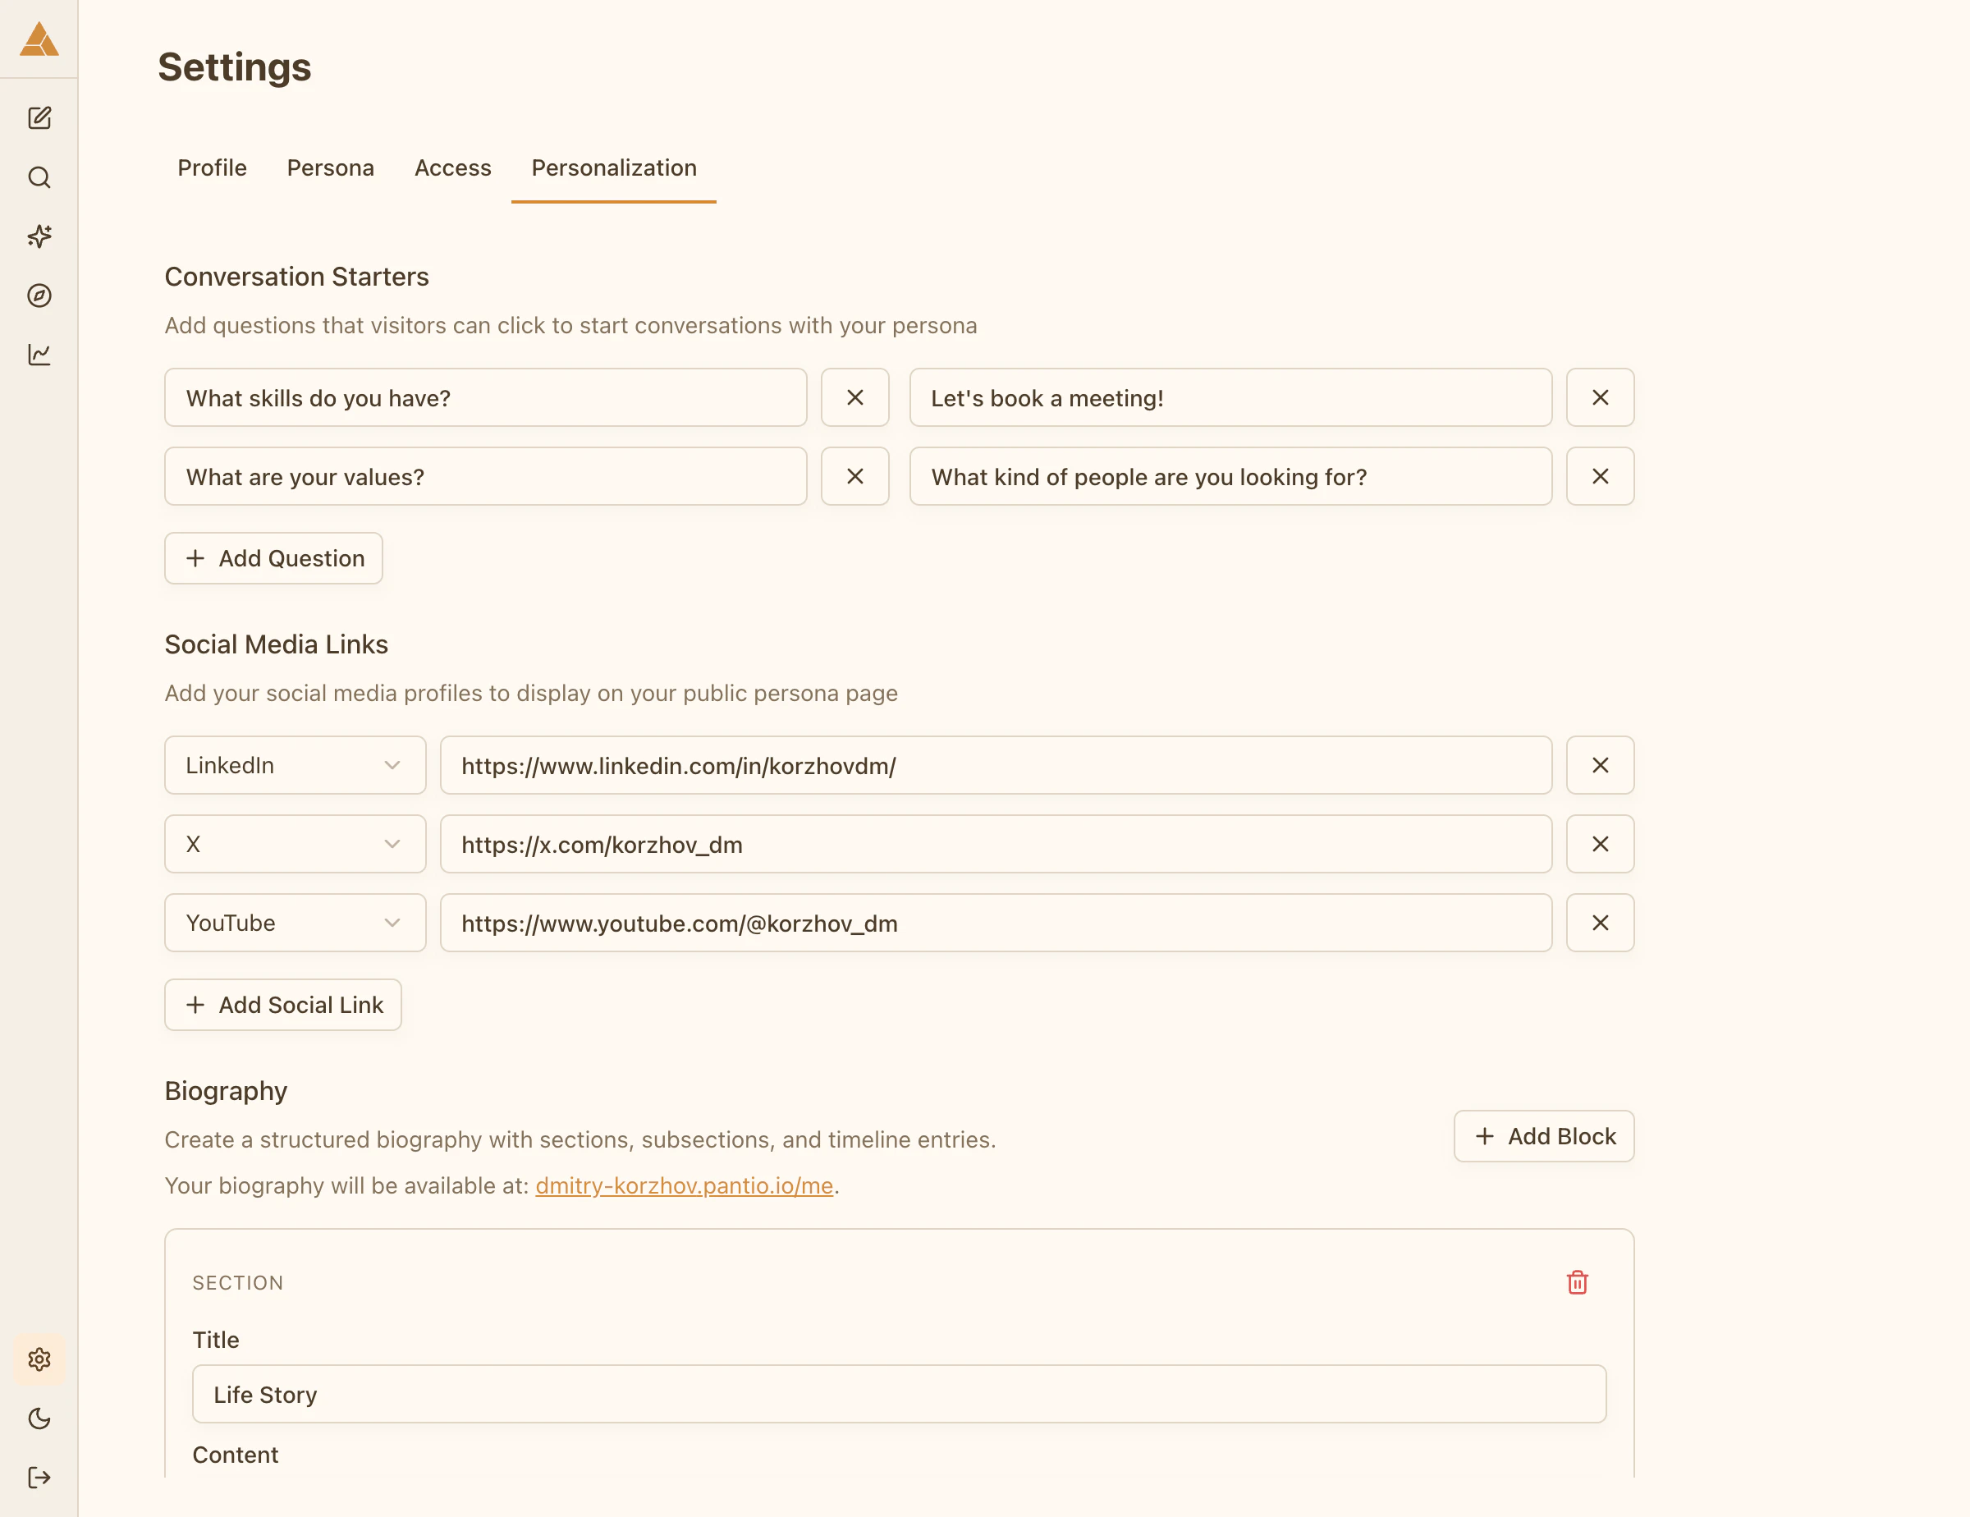
Task: Click the logout icon in sidebar
Action: [x=39, y=1478]
